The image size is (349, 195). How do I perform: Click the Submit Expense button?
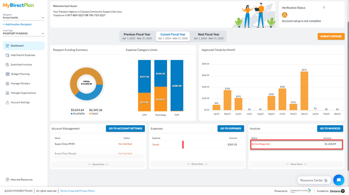[331, 36]
